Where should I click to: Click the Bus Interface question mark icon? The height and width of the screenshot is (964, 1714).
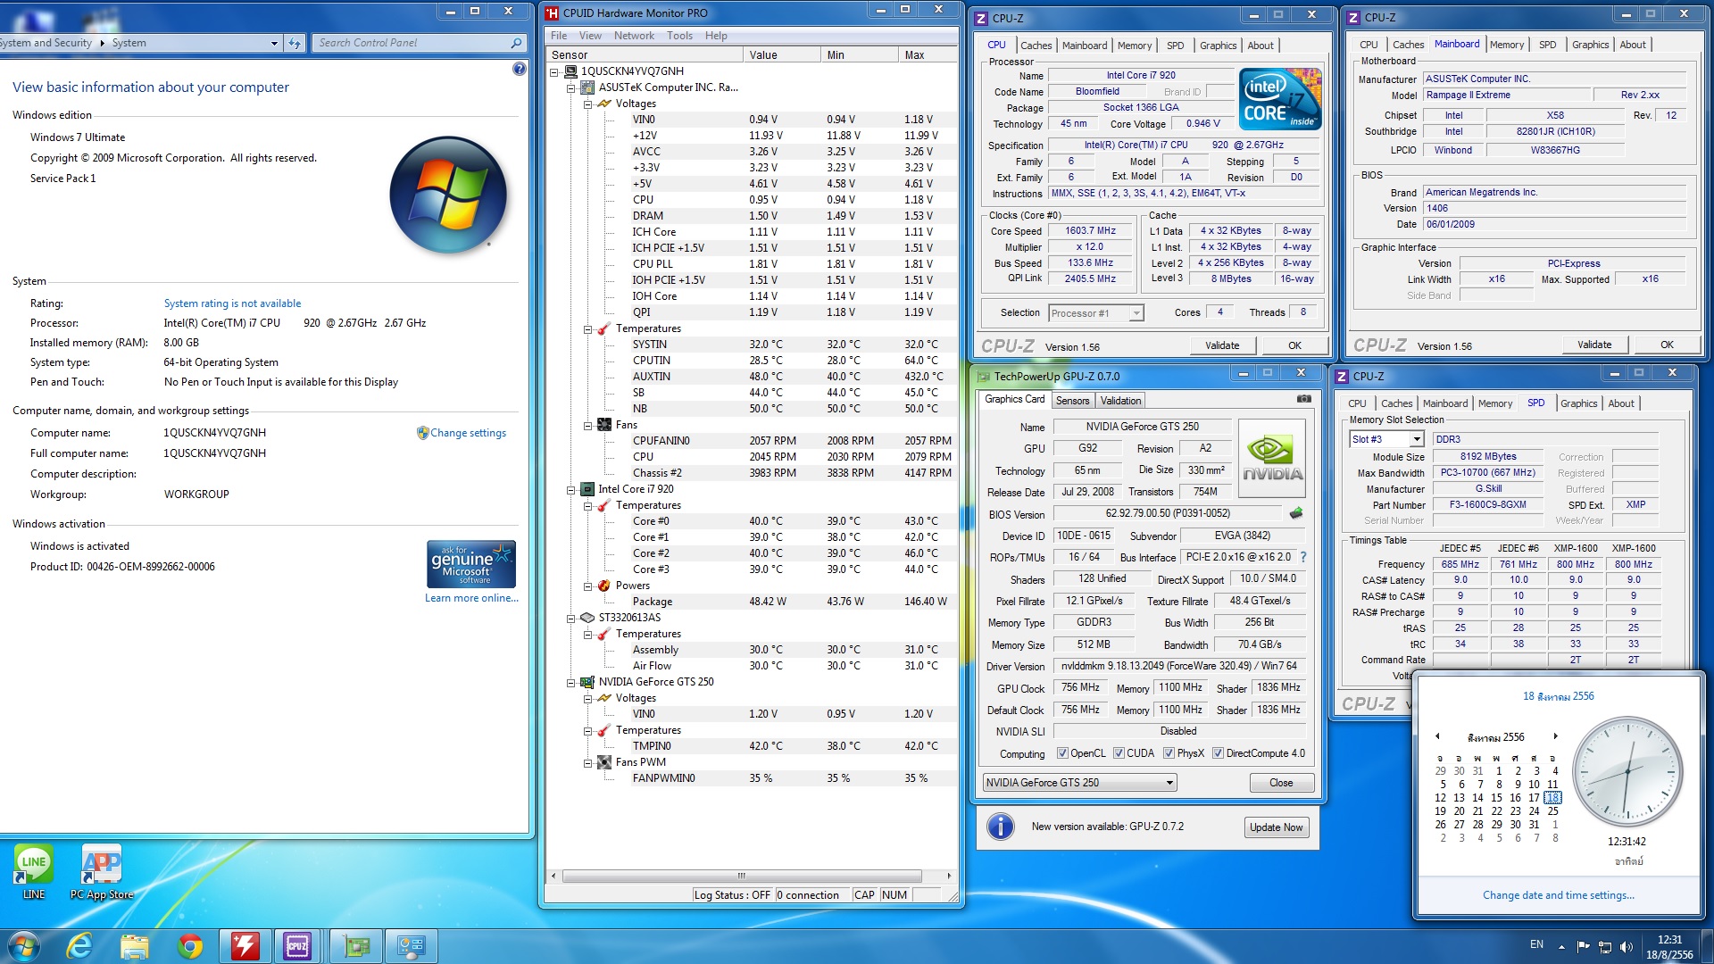click(x=1303, y=557)
